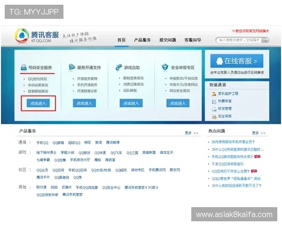
Task: Open the QQ空间 community link
Action: click(58, 170)
